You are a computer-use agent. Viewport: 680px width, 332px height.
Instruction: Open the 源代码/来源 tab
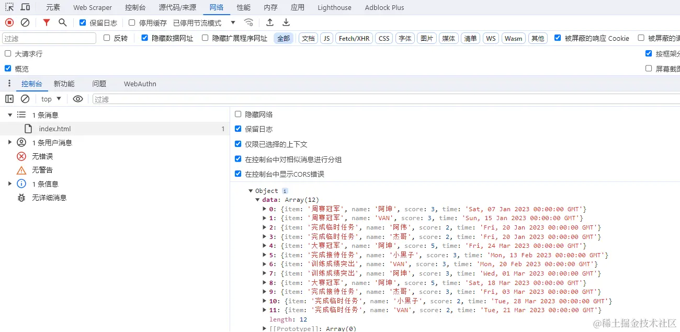coord(177,7)
